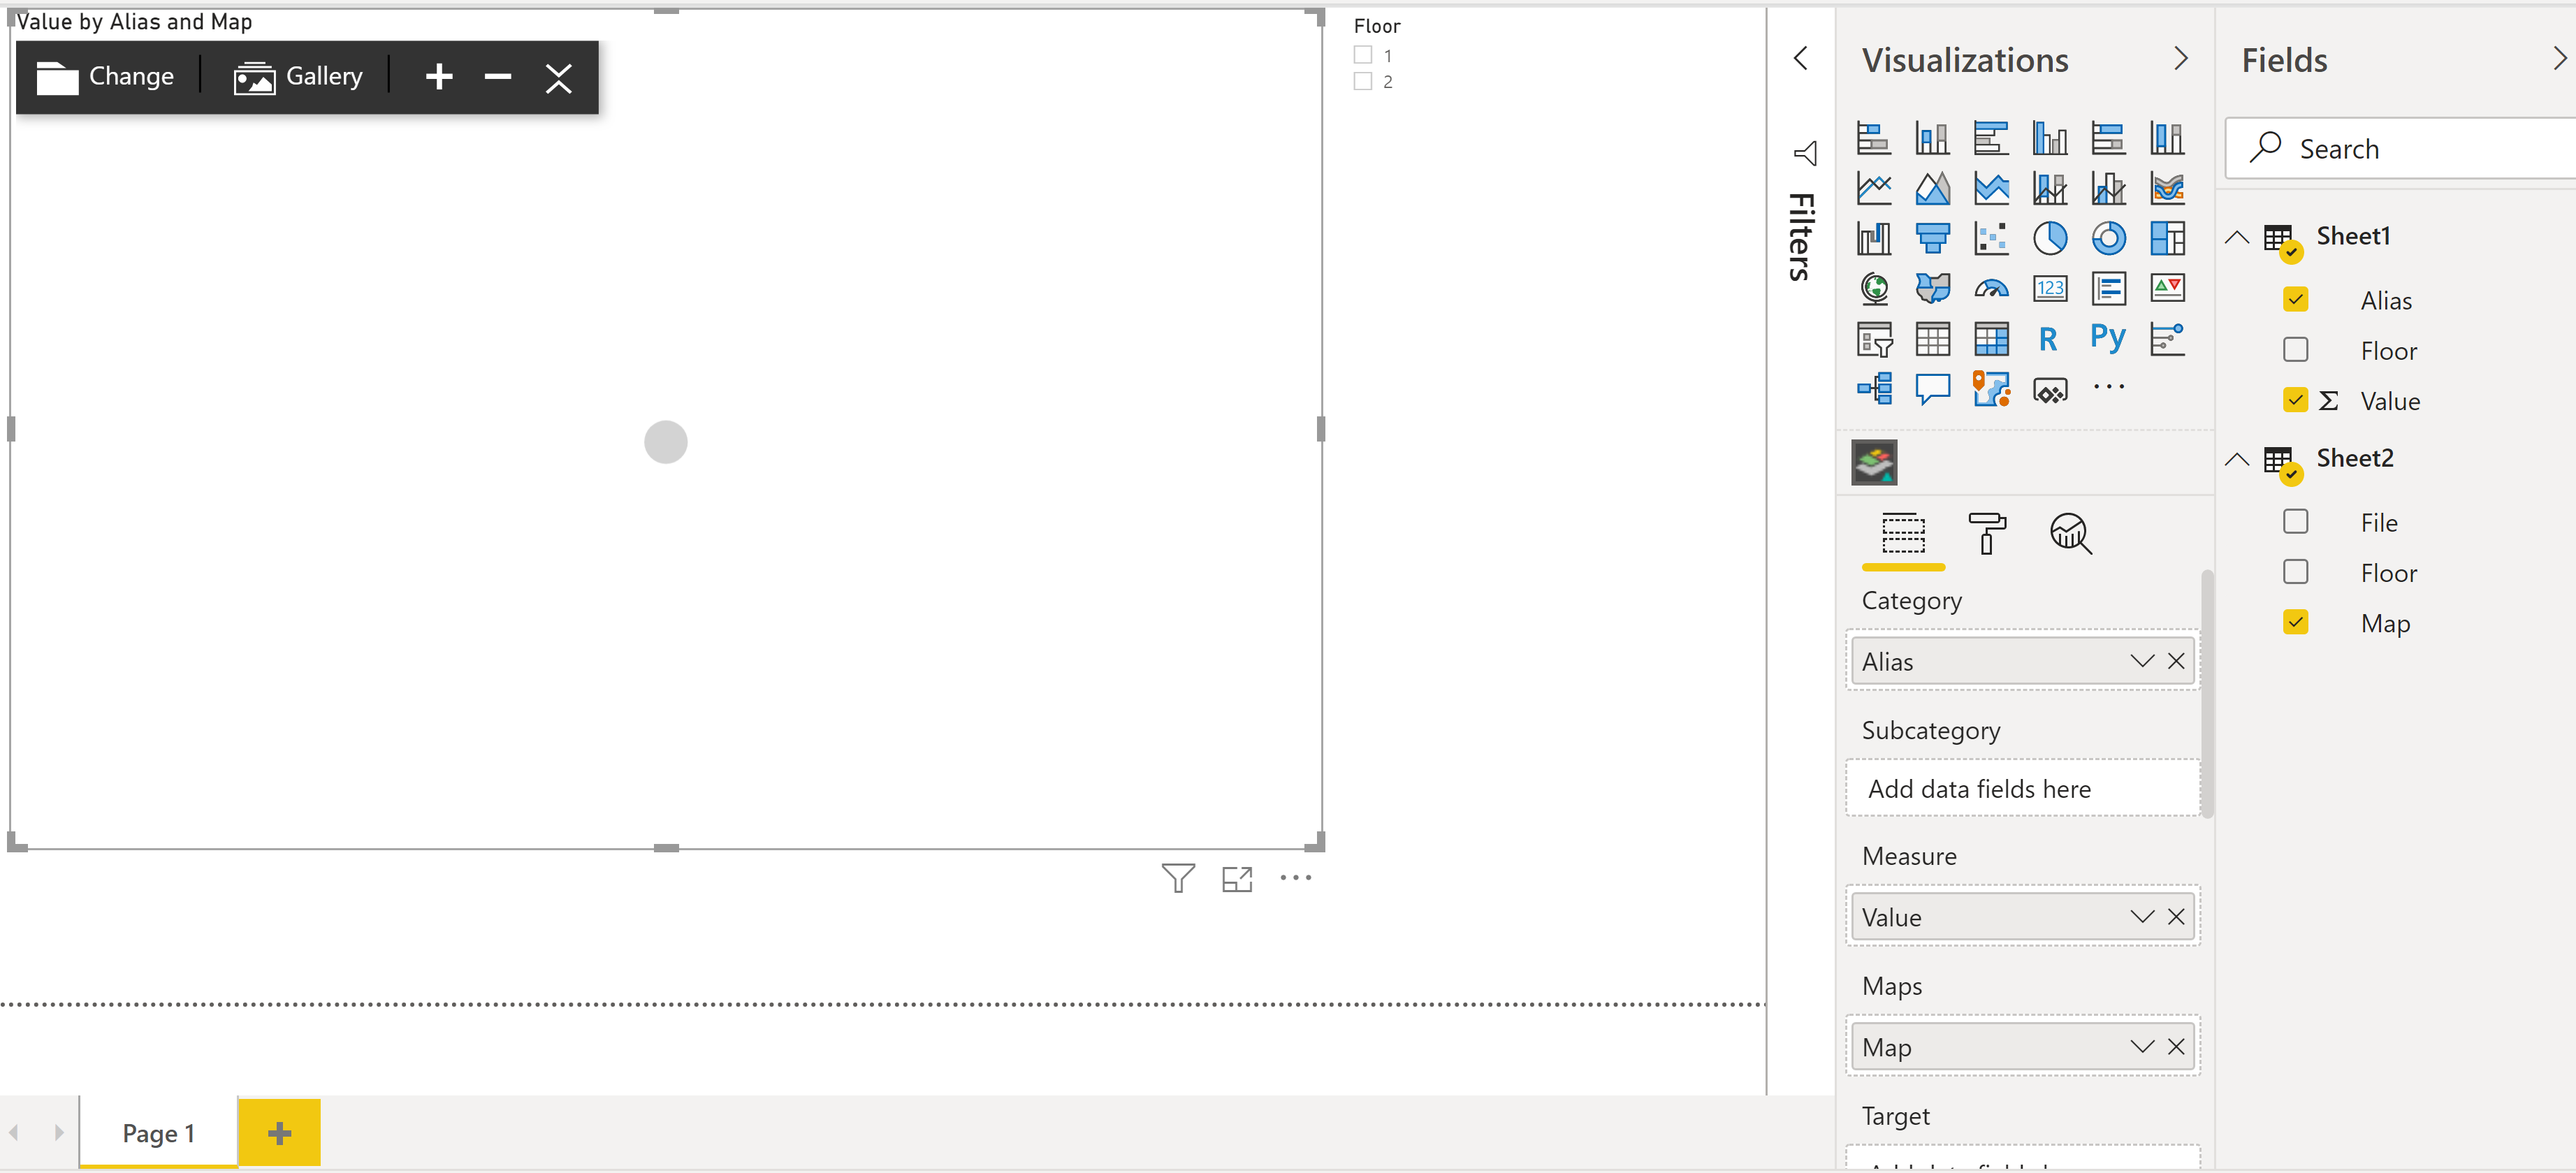The image size is (2576, 1173).
Task: Check the File field under Sheet2
Action: click(2296, 521)
